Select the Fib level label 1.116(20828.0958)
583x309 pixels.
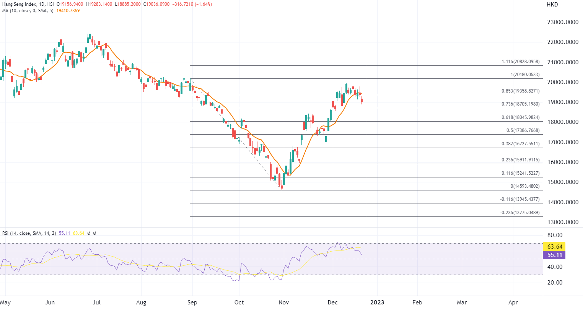pos(521,62)
